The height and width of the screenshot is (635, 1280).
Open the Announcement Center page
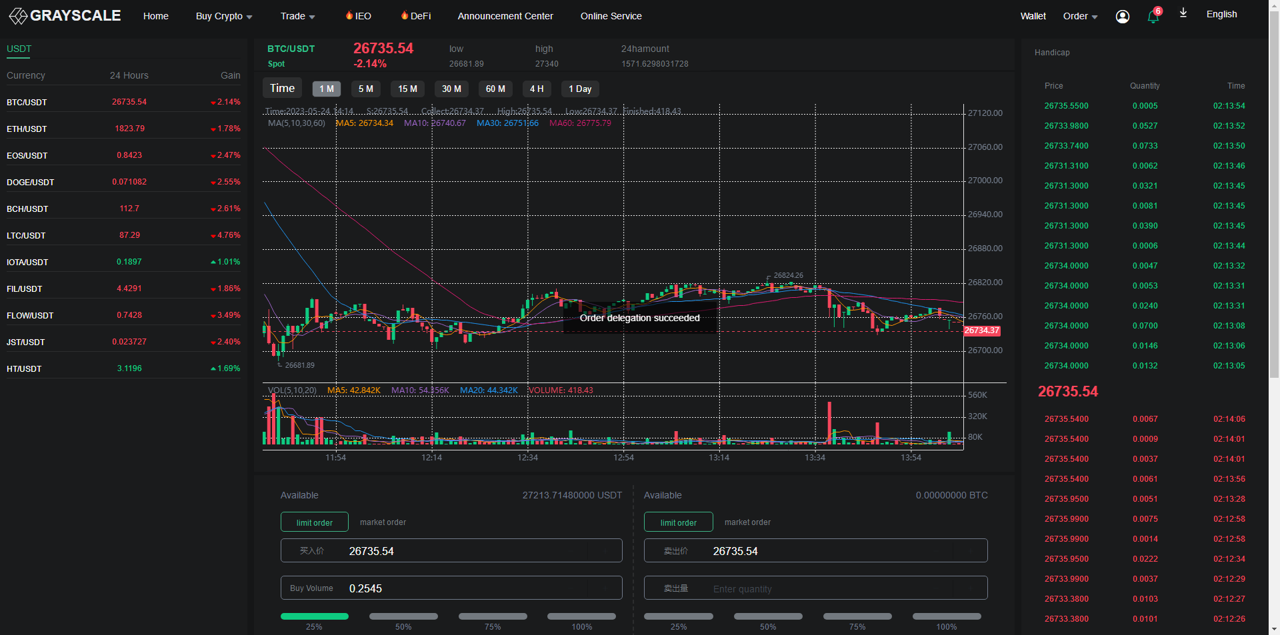(505, 16)
